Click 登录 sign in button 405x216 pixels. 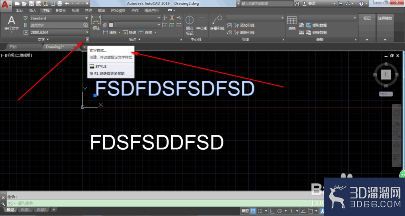point(309,4)
